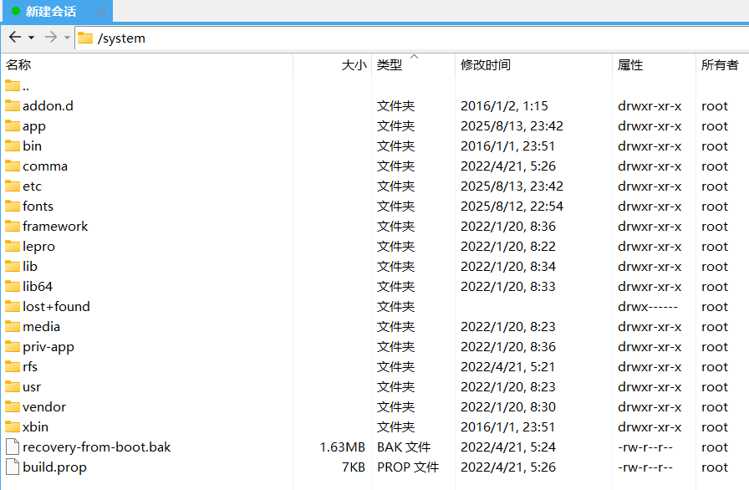Select the bin folder icon
Image resolution: width=749 pixels, height=490 pixels.
pyautogui.click(x=13, y=145)
